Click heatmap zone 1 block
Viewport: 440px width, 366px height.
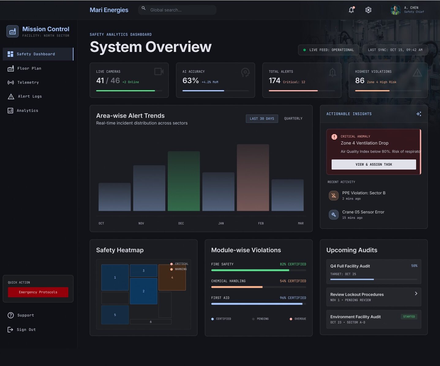pyautogui.click(x=115, y=277)
